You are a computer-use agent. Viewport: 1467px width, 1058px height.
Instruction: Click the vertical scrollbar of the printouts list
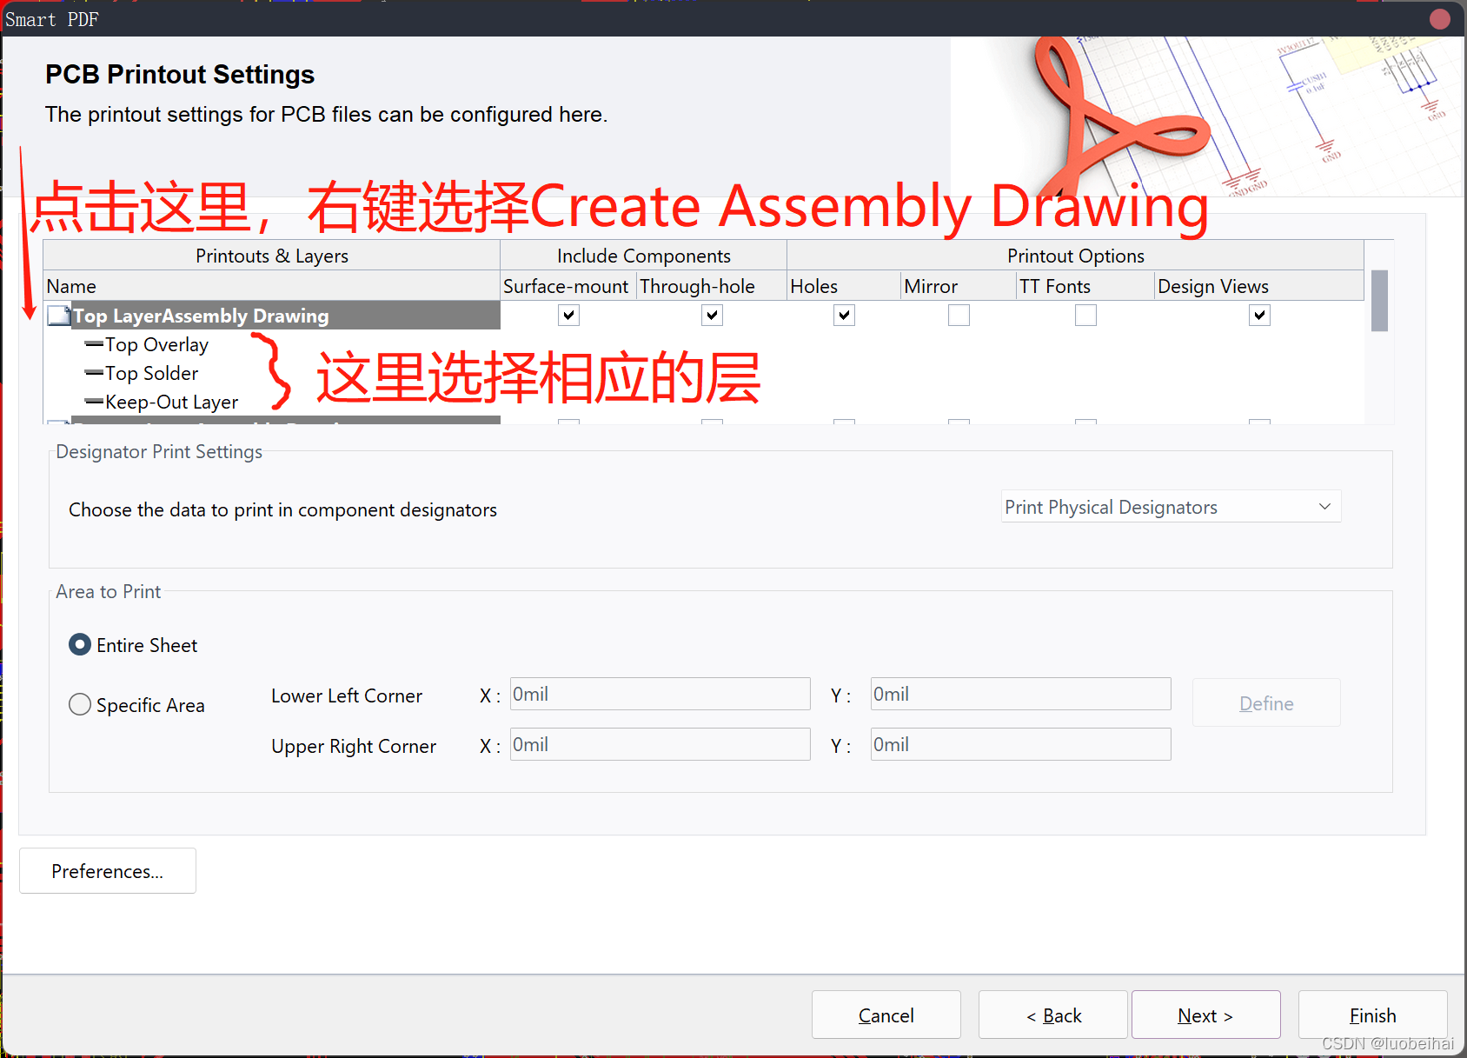point(1379,302)
